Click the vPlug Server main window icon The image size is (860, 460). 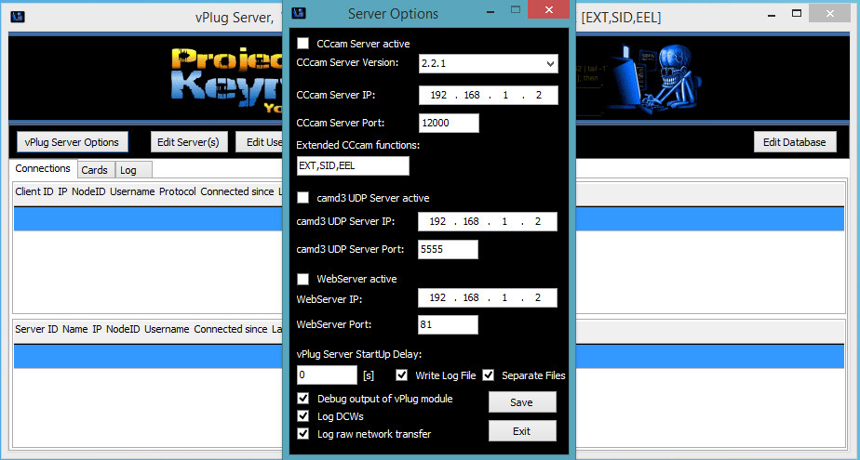(x=17, y=16)
